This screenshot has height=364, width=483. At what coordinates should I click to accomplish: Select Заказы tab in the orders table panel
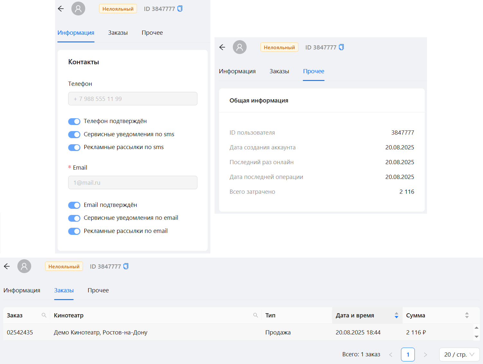pyautogui.click(x=64, y=290)
